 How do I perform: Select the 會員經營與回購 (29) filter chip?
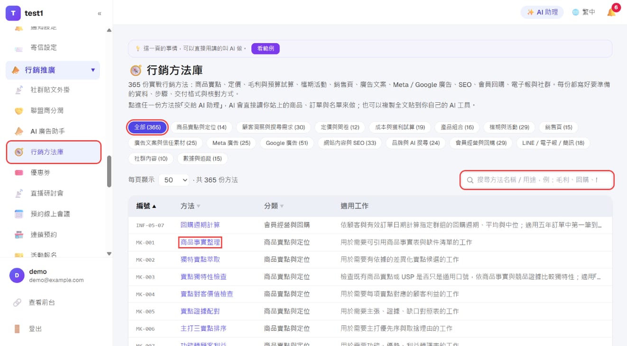point(481,142)
